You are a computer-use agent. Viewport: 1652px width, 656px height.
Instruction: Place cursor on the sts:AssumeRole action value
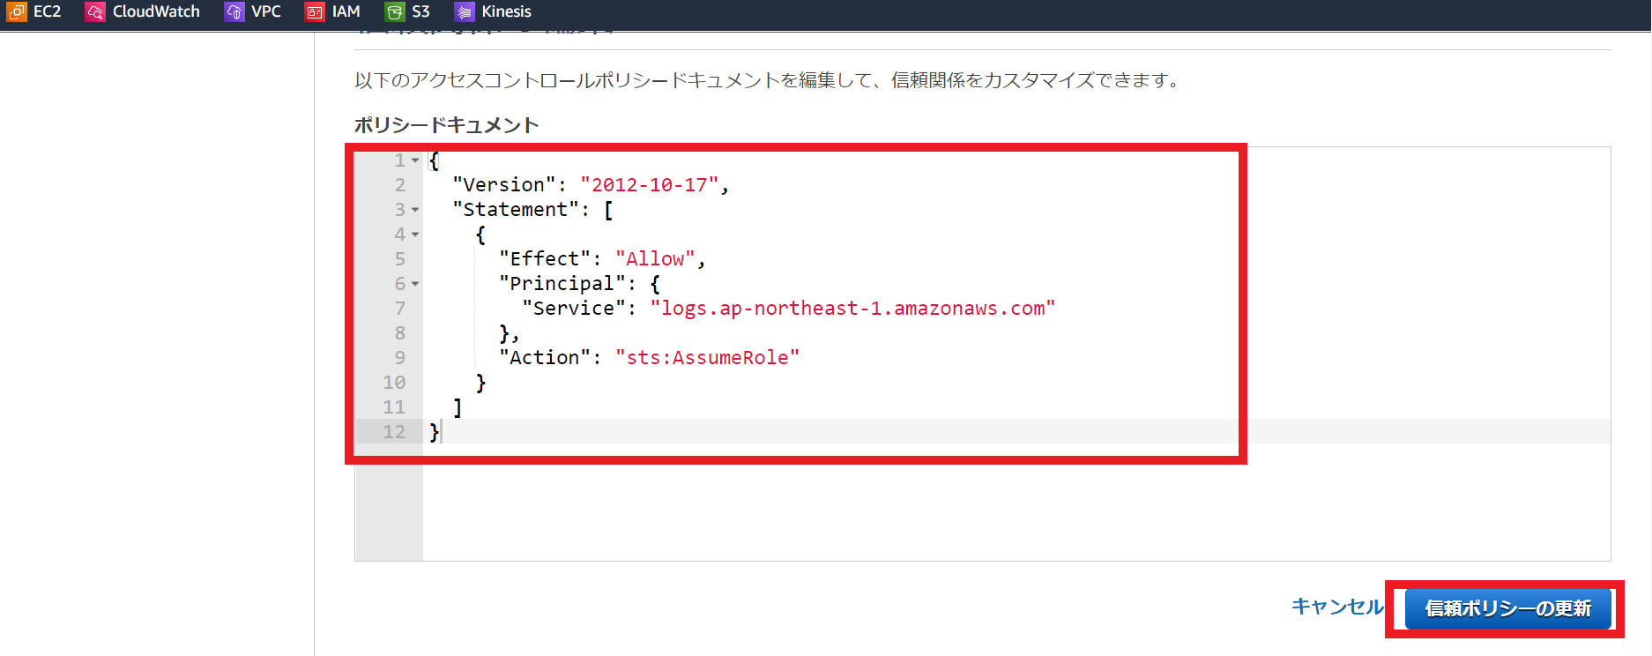click(707, 358)
